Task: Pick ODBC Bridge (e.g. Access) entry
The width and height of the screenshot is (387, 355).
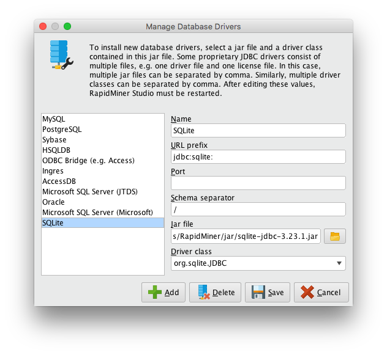Action: point(88,161)
